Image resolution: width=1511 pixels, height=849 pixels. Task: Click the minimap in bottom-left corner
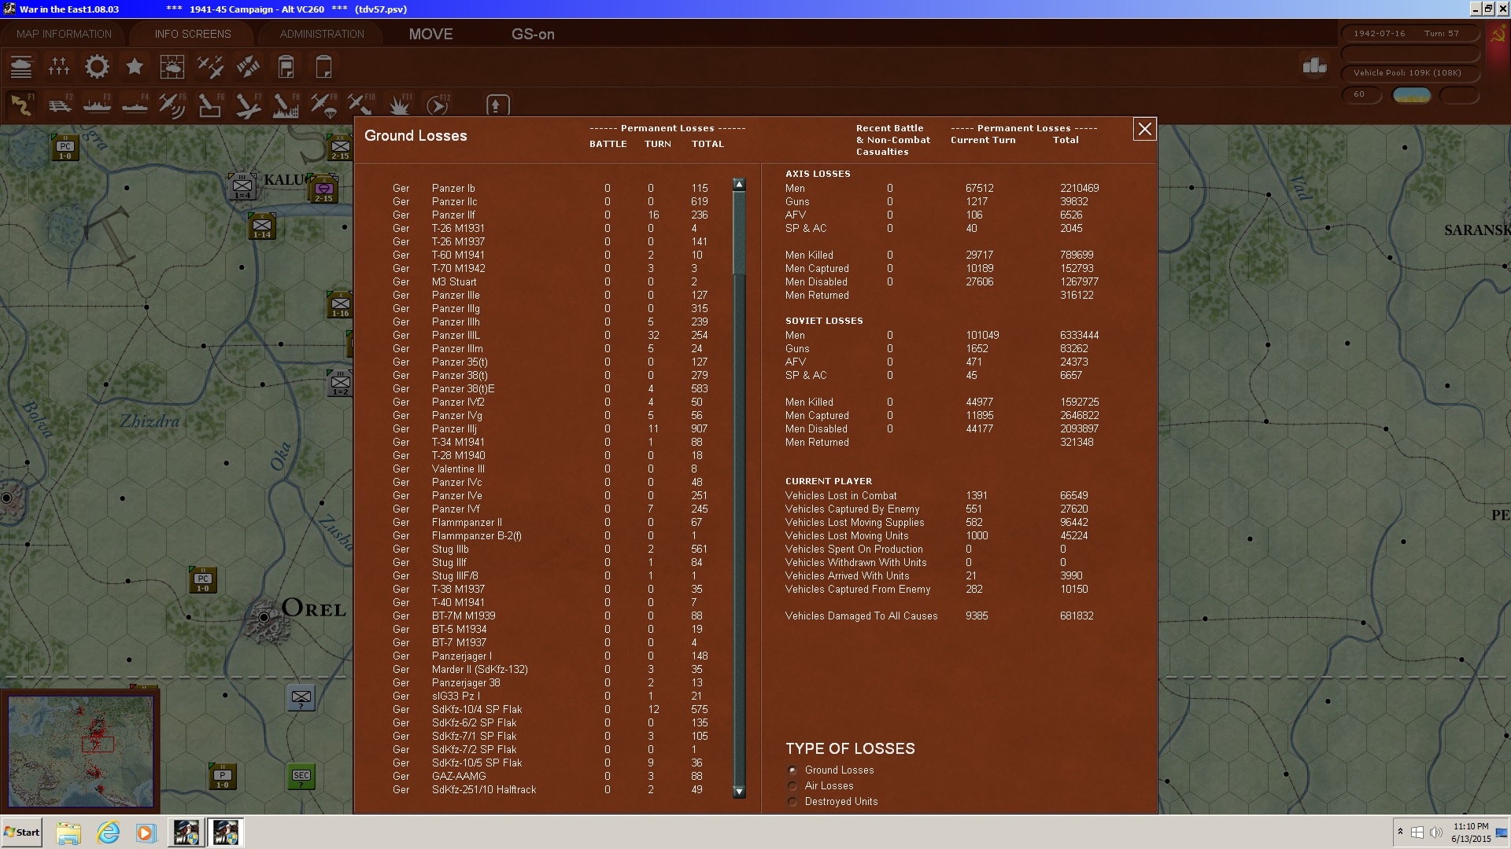click(80, 751)
